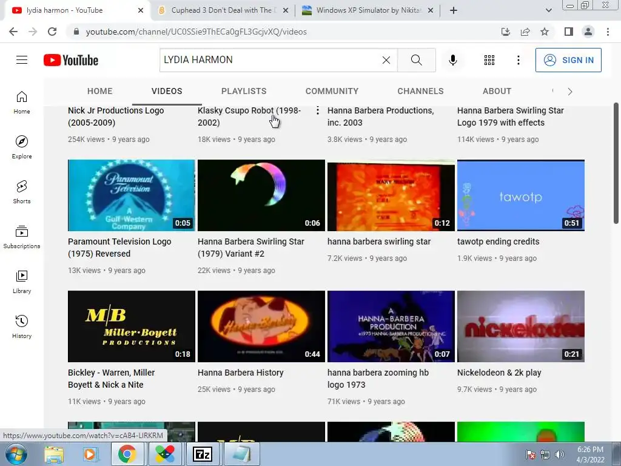
Task: Go back in browser
Action: pos(13,32)
